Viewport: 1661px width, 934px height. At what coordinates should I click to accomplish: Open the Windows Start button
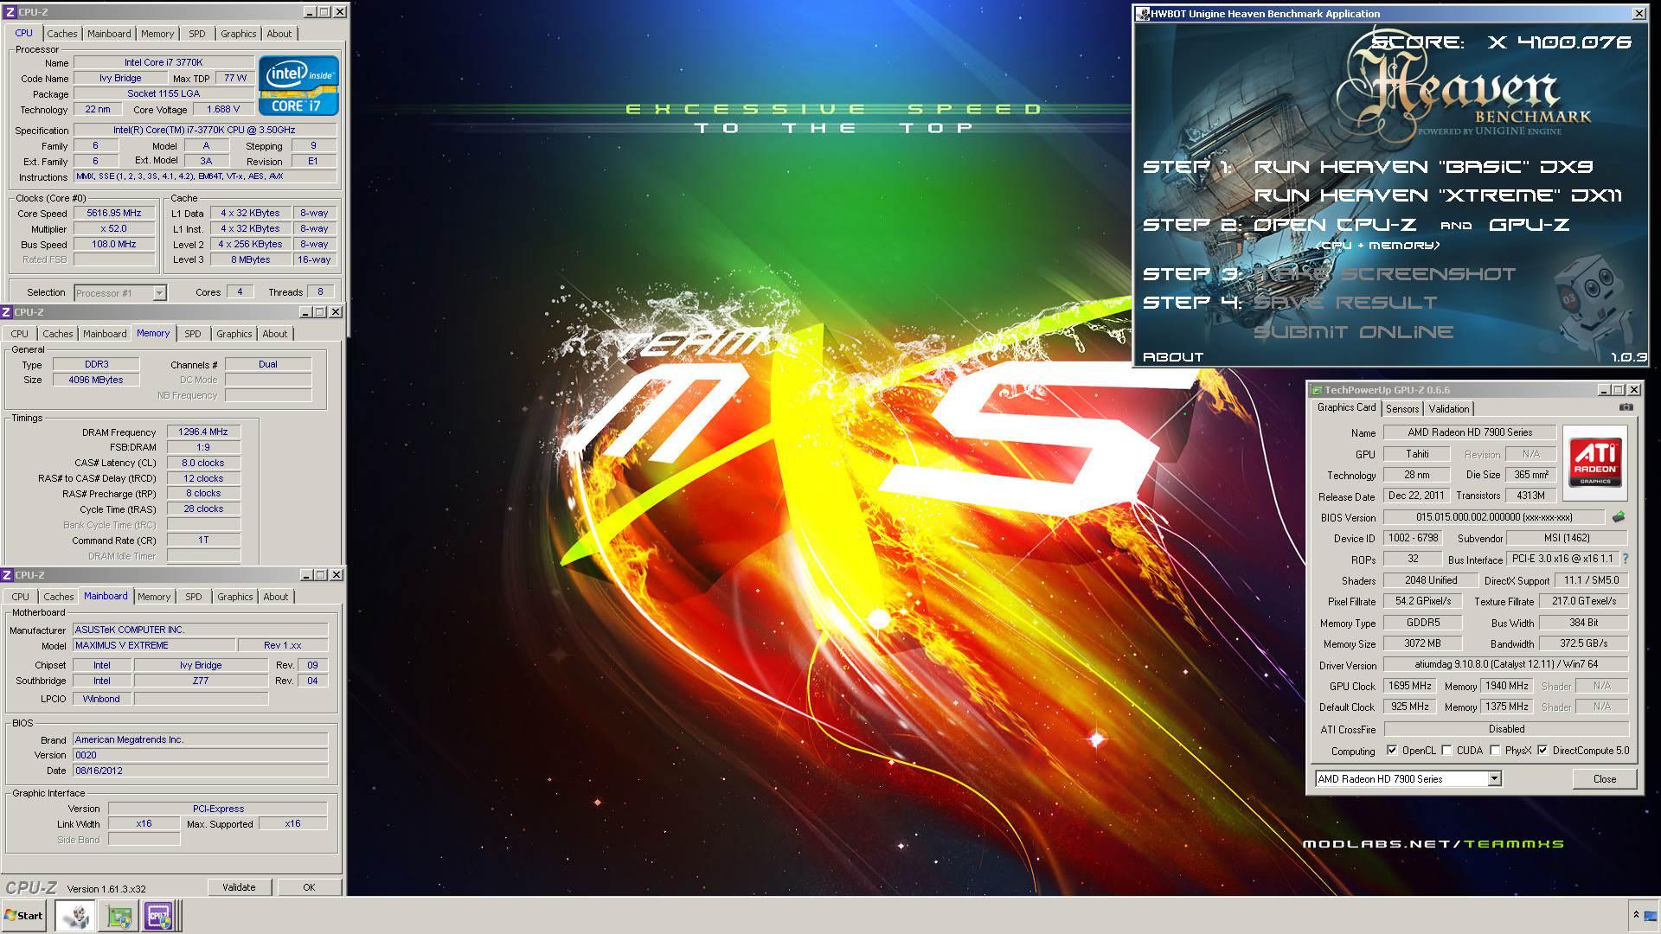point(24,915)
